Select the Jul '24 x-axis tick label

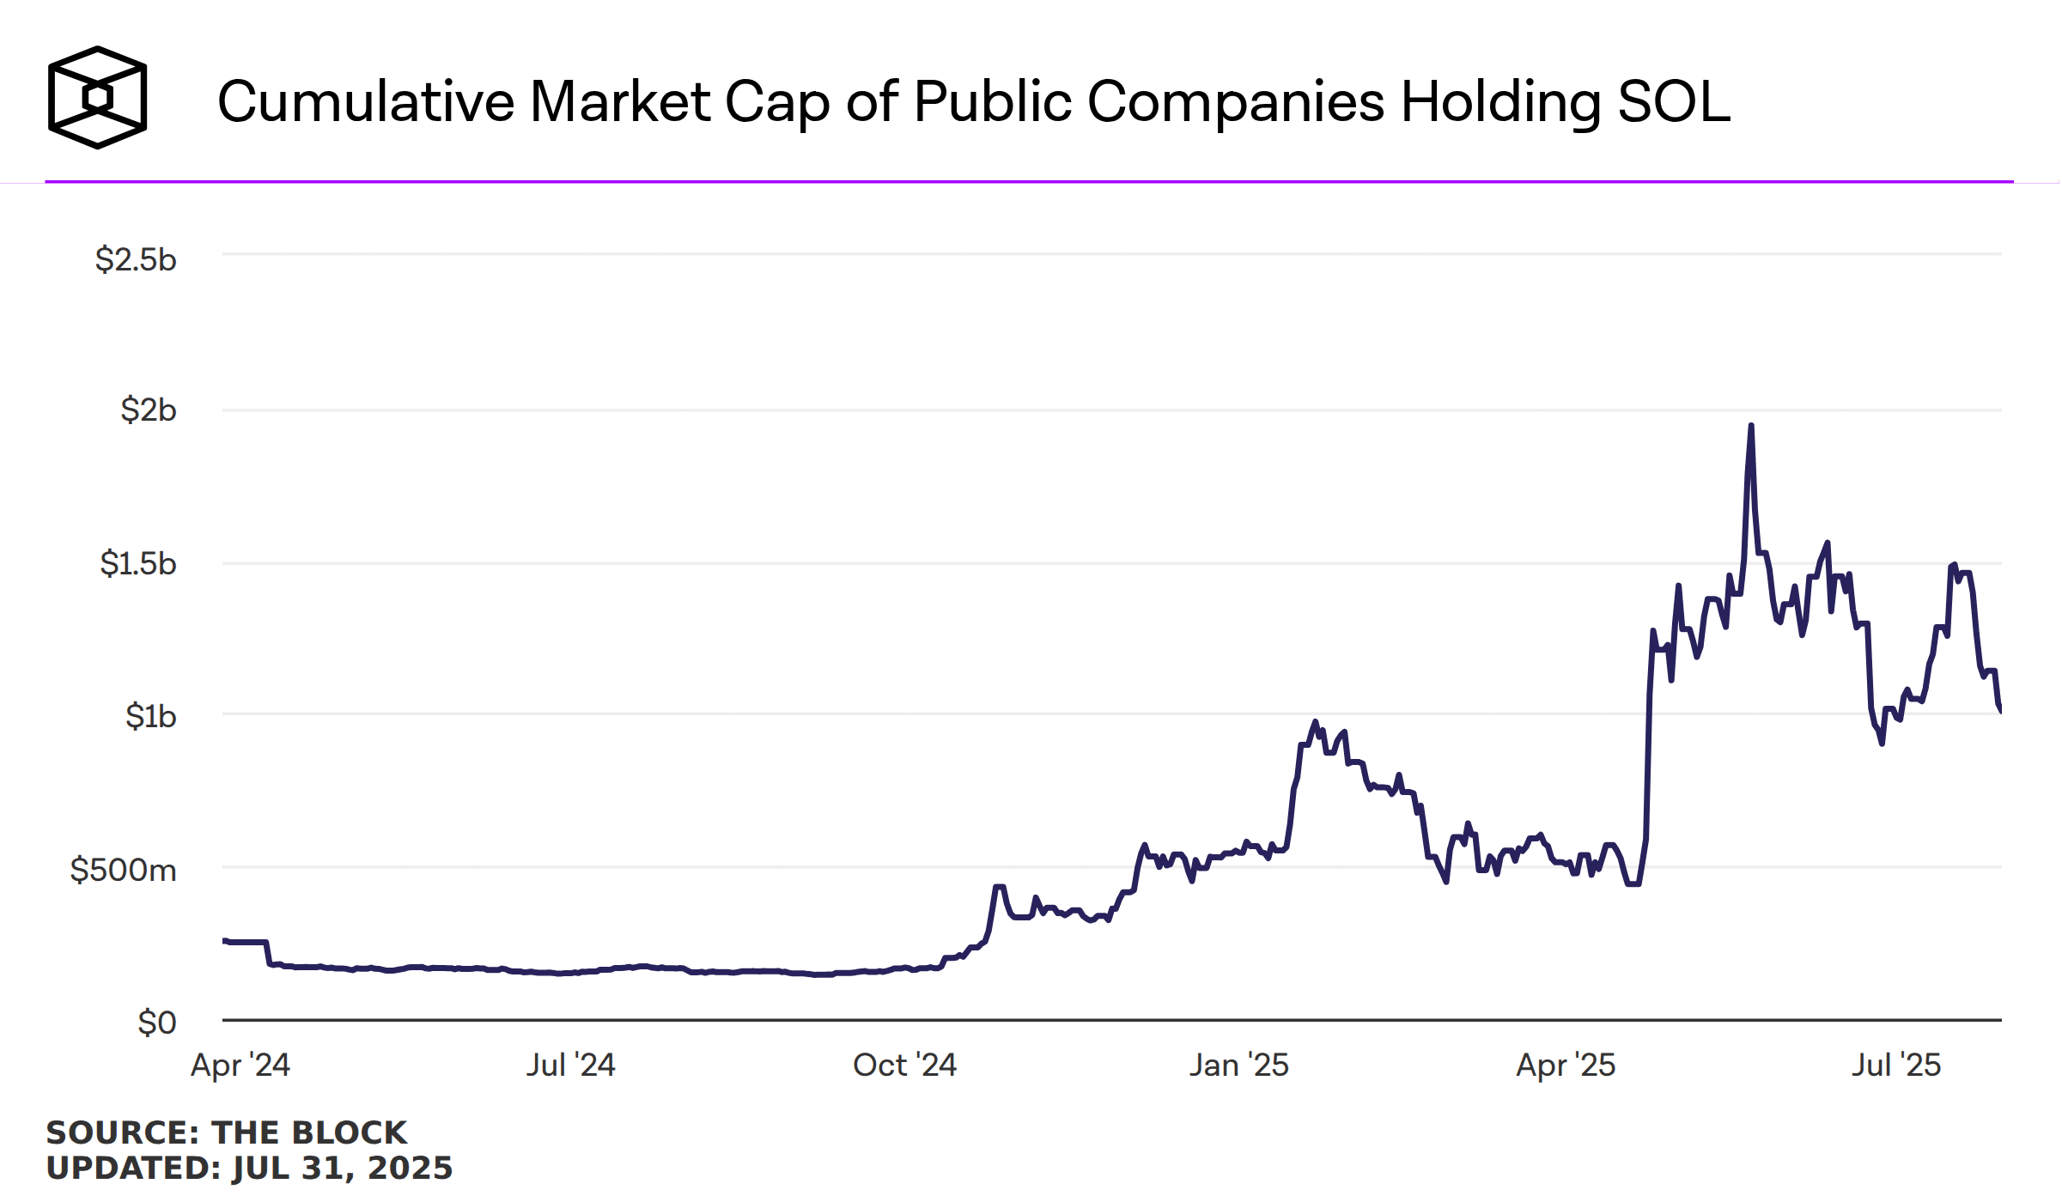pos(571,1065)
